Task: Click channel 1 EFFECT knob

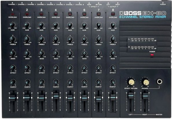Action: [13, 68]
